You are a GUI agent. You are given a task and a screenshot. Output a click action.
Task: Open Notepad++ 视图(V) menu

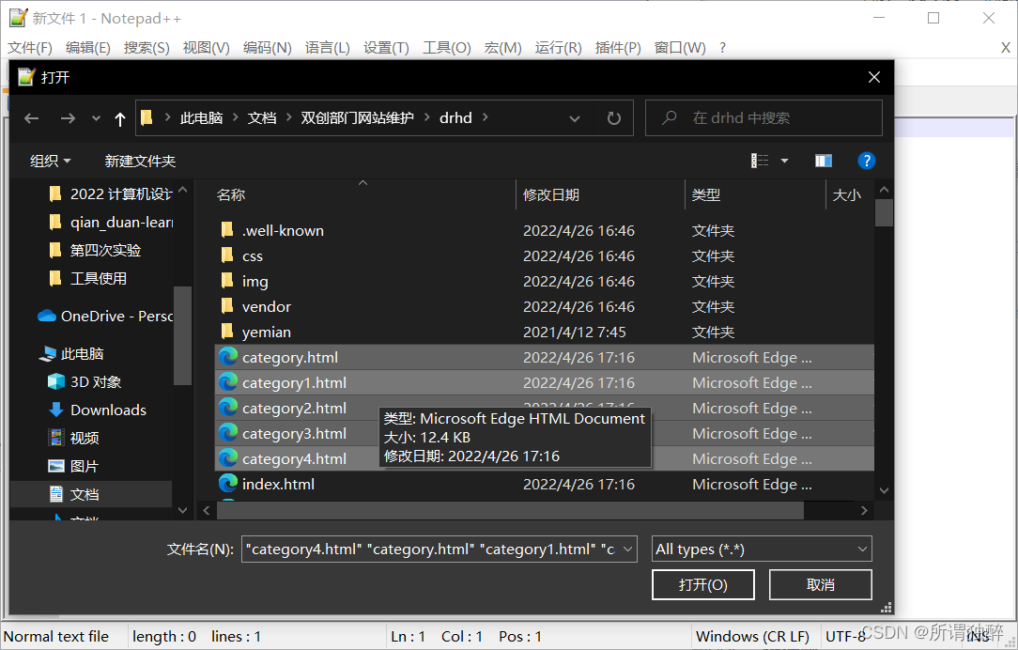tap(206, 47)
